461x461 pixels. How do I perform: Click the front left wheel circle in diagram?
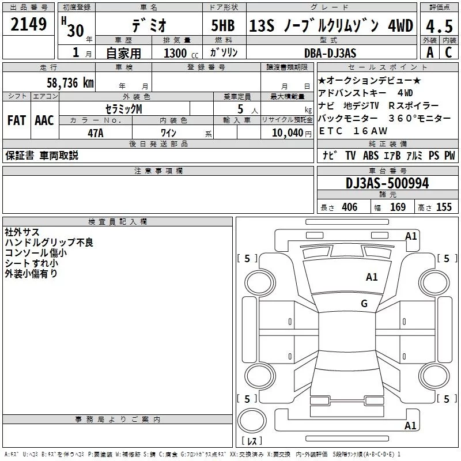[260, 283]
